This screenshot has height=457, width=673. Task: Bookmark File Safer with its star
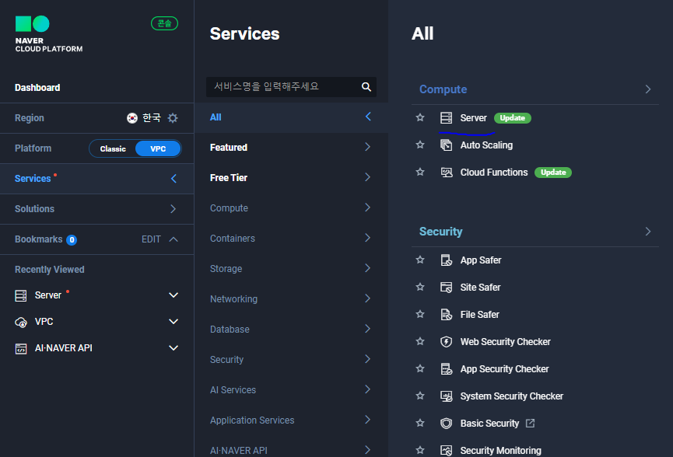[420, 314]
